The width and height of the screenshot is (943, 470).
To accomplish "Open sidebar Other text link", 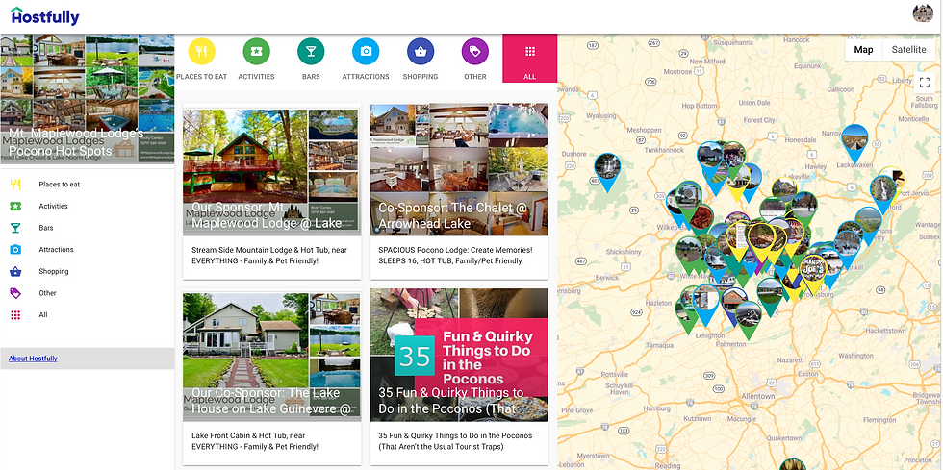I will click(47, 293).
